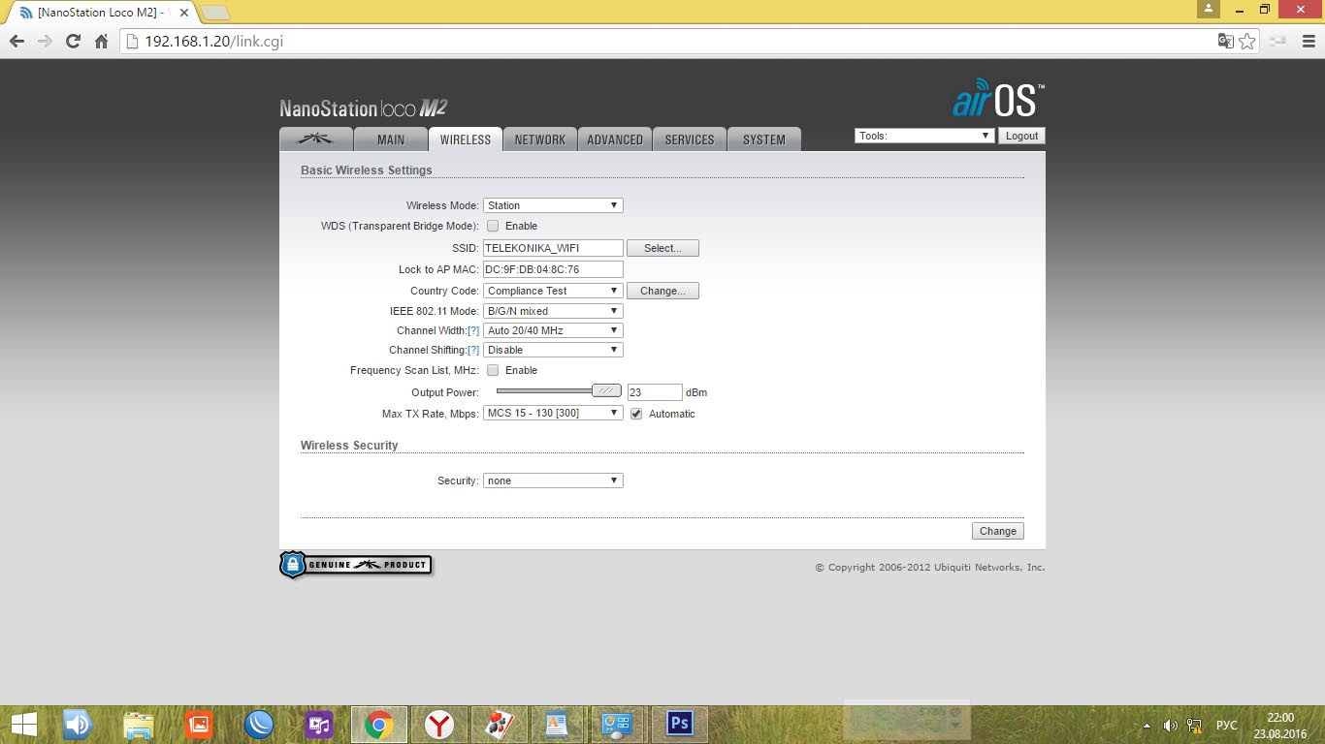
Task: Enable the Frequency Scan List checkbox
Action: pyautogui.click(x=493, y=370)
